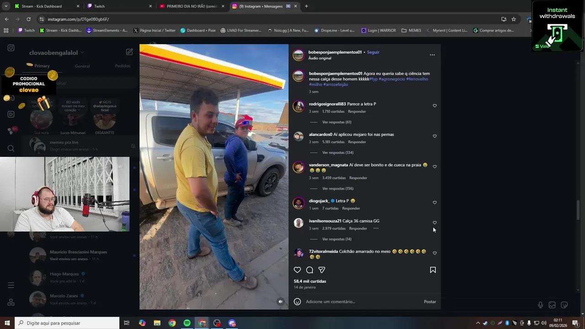585x329 pixels.
Task: Open Reels icon in Instagram sidebar
Action: (11, 114)
